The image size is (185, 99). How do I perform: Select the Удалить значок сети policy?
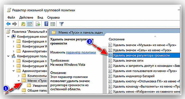pyautogui.click(x=128, y=61)
